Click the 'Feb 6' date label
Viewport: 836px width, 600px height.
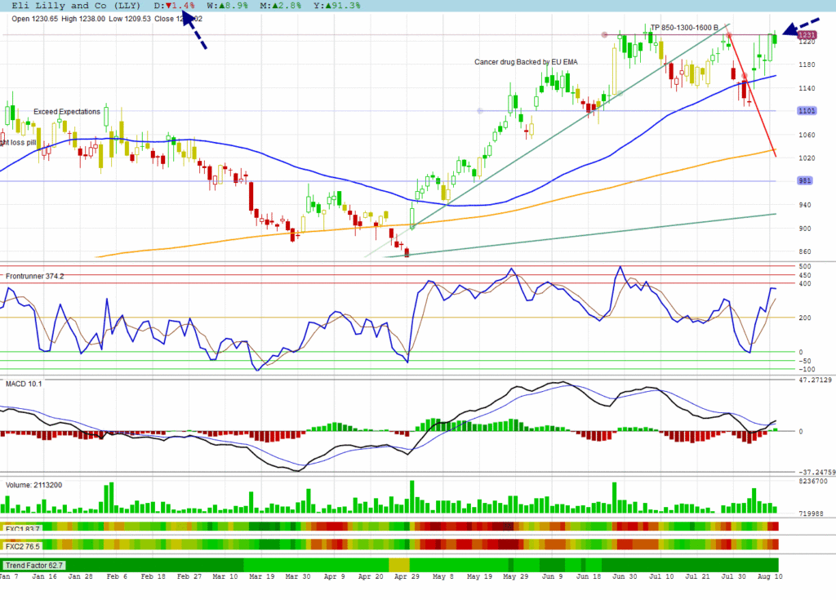pos(117,576)
